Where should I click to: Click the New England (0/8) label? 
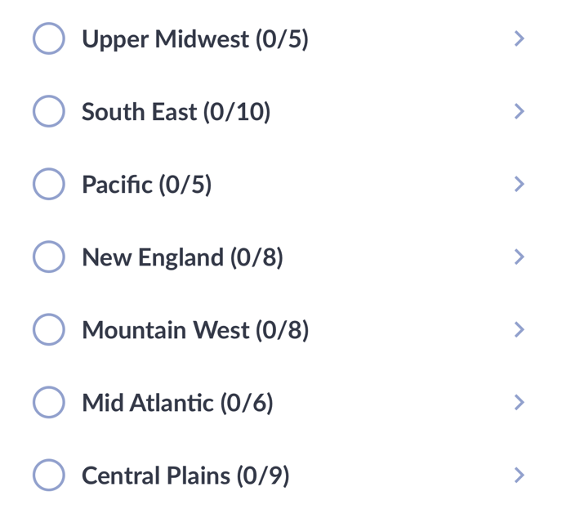[x=182, y=258]
